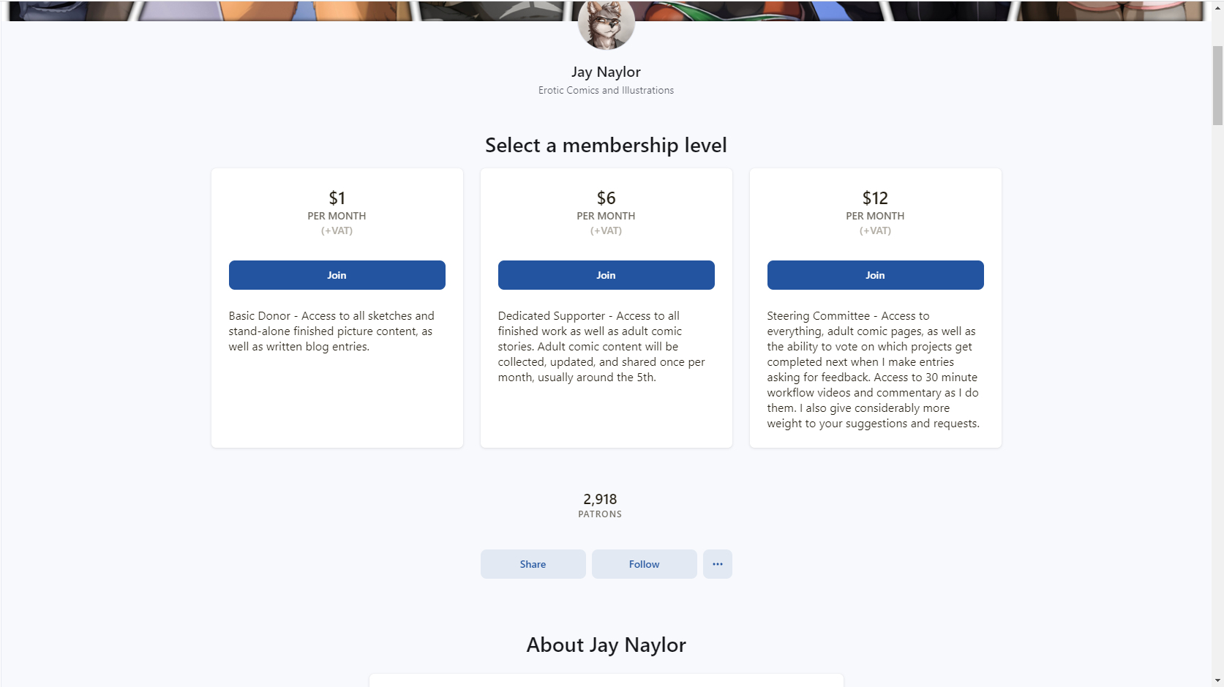Click the Erotic Comics and Illustrations subtitle
Viewport: 1224px width, 687px height.
(606, 91)
